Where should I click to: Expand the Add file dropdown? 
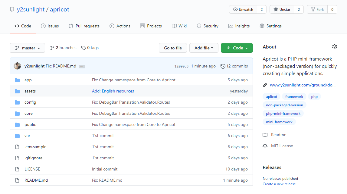[x=204, y=48]
